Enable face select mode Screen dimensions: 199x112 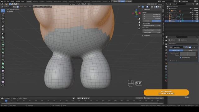click(x=18, y=7)
